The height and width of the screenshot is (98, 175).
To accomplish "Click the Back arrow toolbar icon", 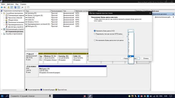I will (x=2, y=7).
